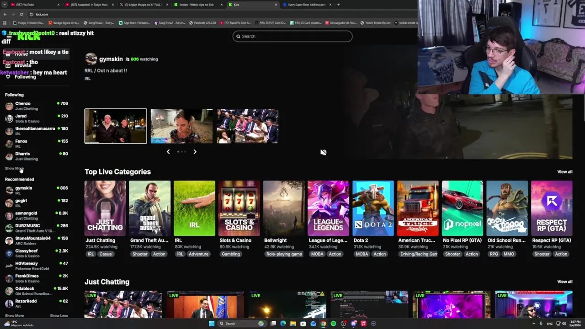Open Discord from the taskbar
This screenshot has height=329, width=585.
click(x=353, y=324)
